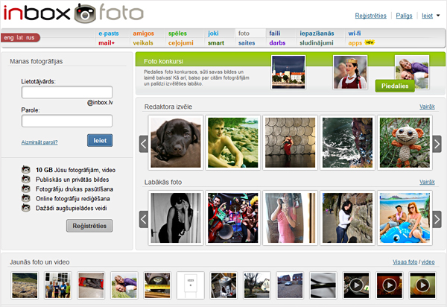Open the shirtless man on rocks photo
This screenshot has width=447, height=307.
pyautogui.click(x=233, y=142)
